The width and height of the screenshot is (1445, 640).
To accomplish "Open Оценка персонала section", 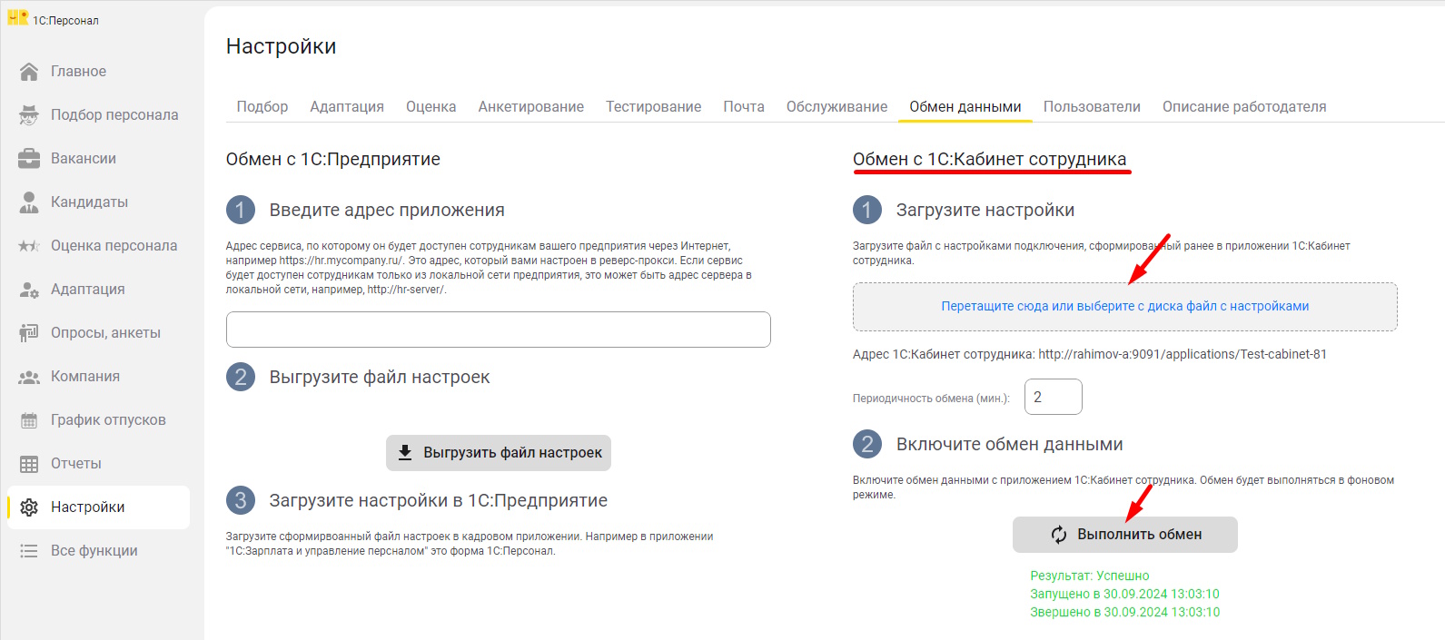I will 98,246.
